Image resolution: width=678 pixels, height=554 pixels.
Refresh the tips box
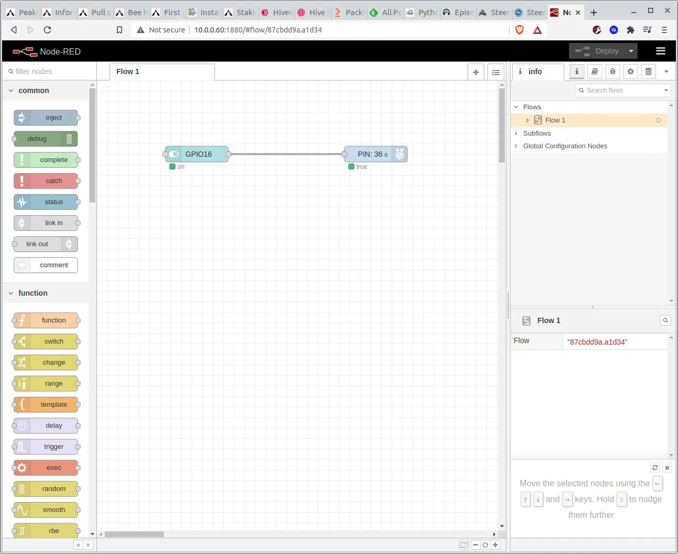(655, 468)
